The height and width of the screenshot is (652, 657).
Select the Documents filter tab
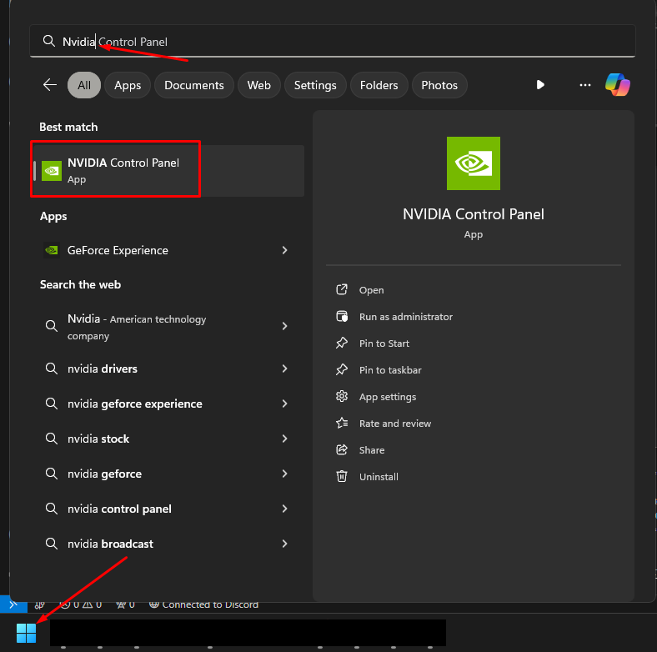coord(193,85)
